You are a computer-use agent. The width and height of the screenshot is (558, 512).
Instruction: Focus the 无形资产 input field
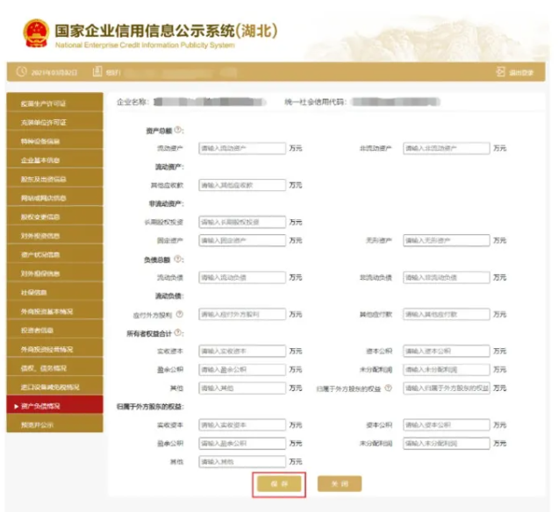(x=446, y=240)
